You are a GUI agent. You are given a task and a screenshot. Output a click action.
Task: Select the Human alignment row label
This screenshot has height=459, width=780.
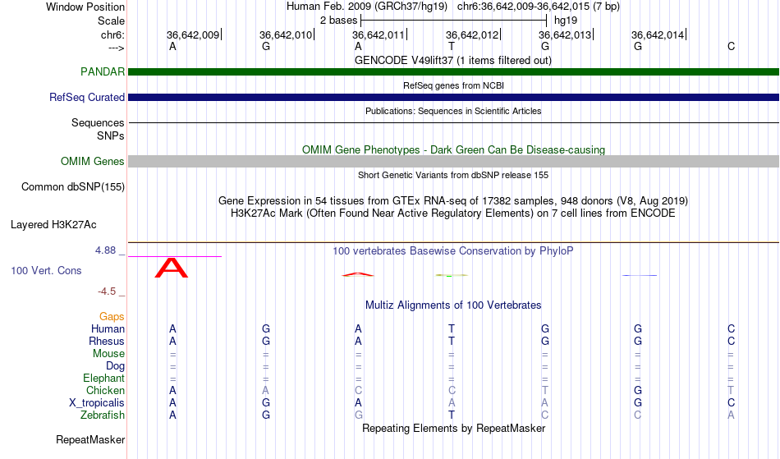(108, 328)
